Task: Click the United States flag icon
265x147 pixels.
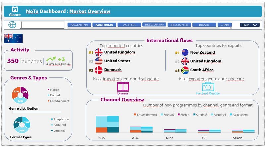Action: click(x=98, y=61)
